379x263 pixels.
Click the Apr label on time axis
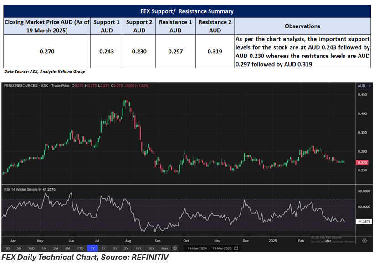coord(13,241)
